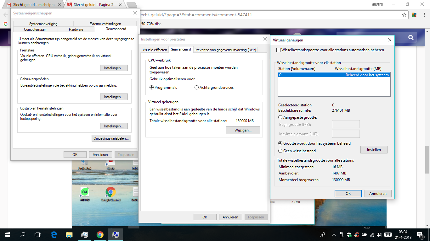Open Opstart- en herstelinstellingen Instellingen button
The height and width of the screenshot is (241, 430).
114,126
